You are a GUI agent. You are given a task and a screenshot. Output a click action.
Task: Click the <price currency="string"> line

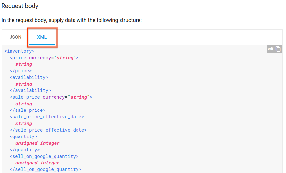point(44,58)
